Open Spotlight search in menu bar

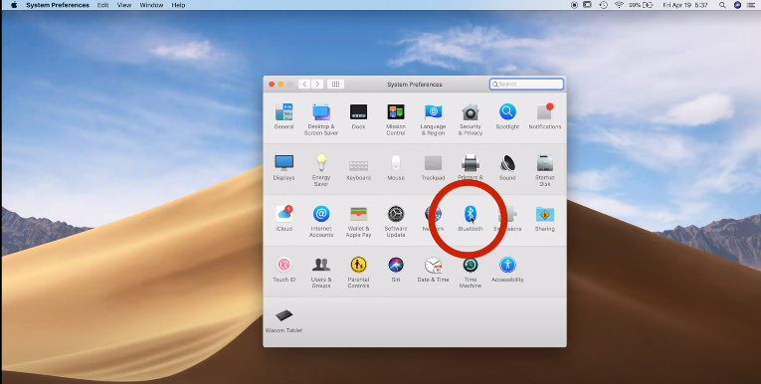coord(722,5)
